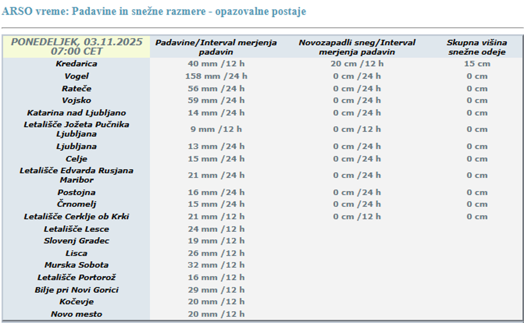
Task: Select the Letališče Portorož station name
Action: pyautogui.click(x=76, y=277)
